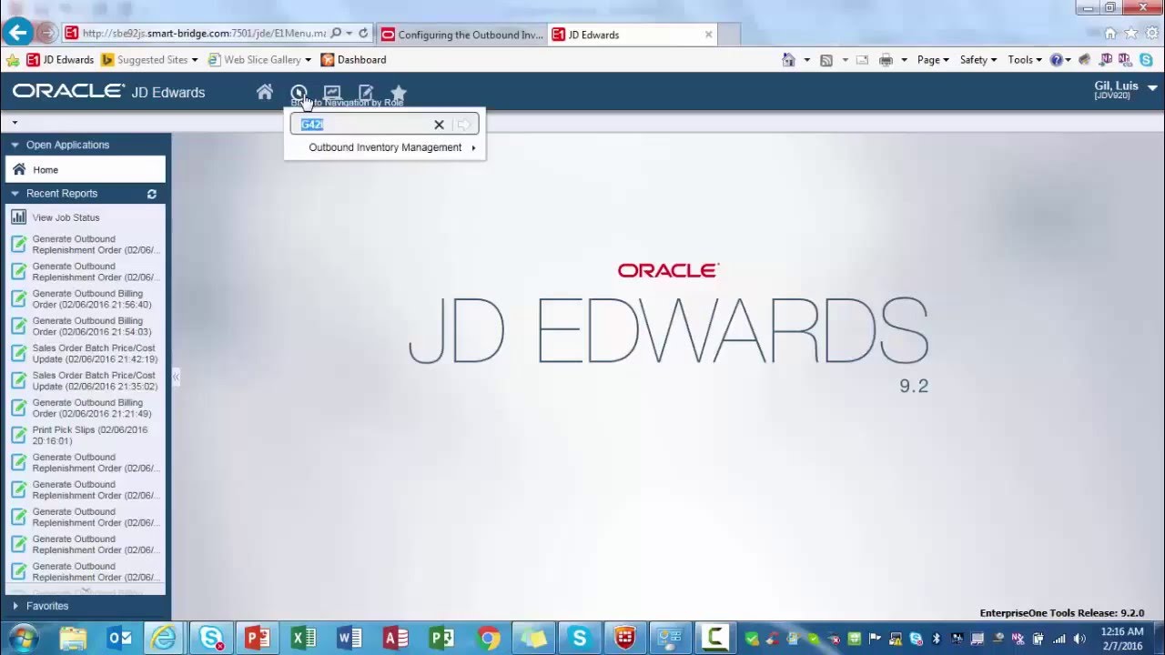Open Word from the taskbar
The image size is (1165, 655).
coord(349,639)
